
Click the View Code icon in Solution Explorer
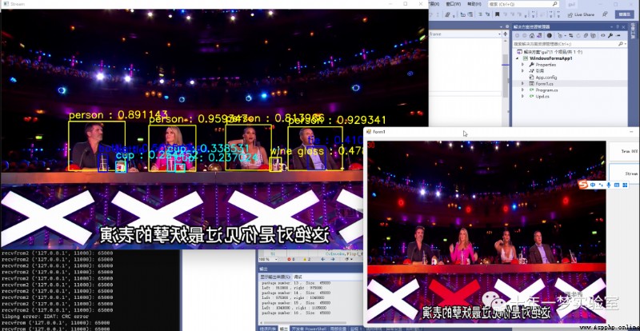tap(603, 35)
